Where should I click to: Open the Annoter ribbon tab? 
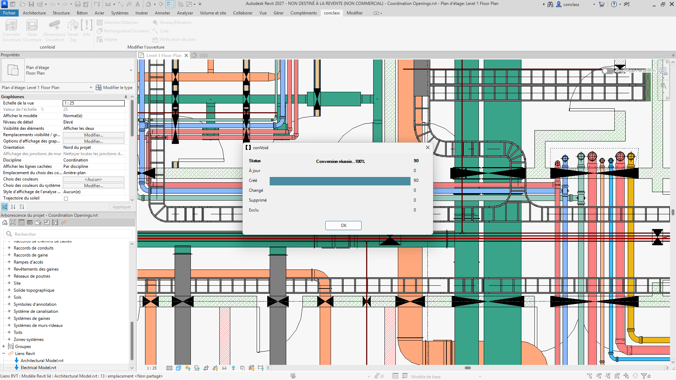tap(162, 13)
